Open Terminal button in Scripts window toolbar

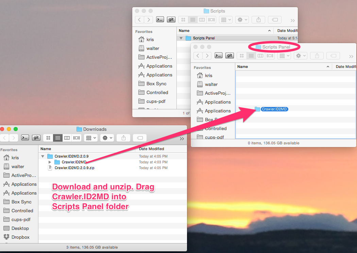click(x=160, y=20)
